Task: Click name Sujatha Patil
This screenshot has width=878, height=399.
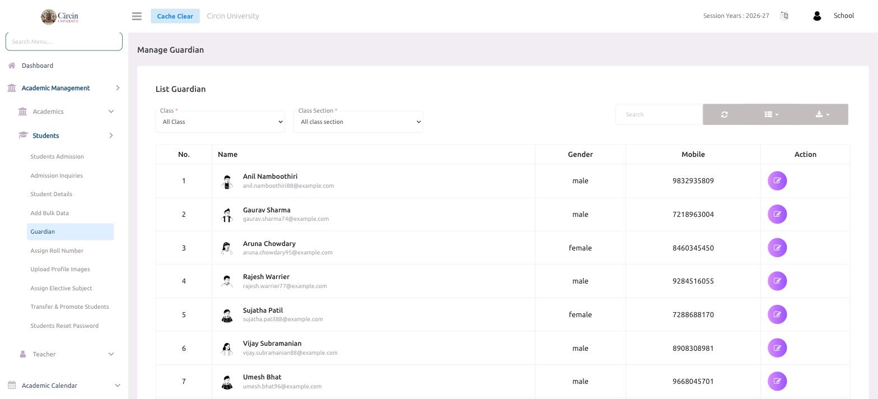Action: tap(263, 310)
